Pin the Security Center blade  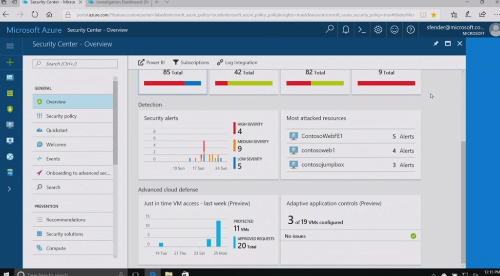[x=436, y=43]
